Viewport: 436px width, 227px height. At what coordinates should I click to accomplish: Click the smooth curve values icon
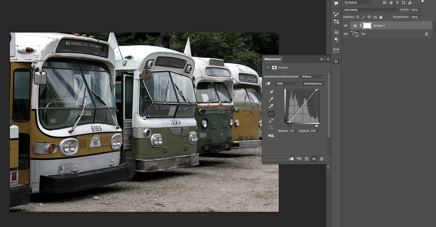pyautogui.click(x=271, y=128)
